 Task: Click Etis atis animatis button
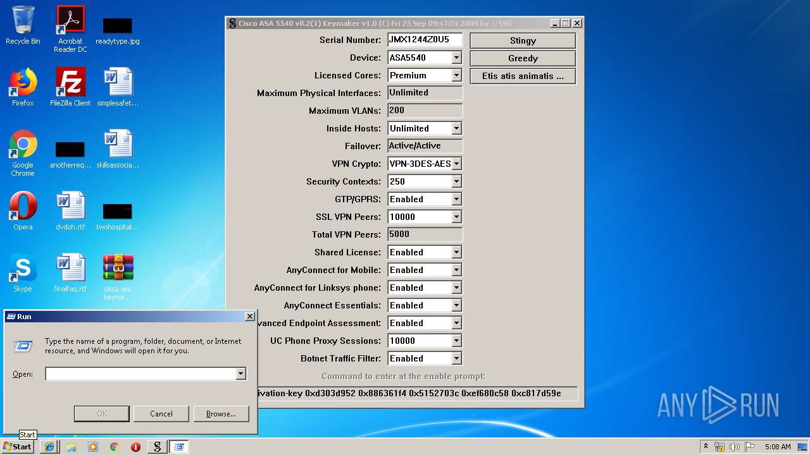tap(523, 76)
